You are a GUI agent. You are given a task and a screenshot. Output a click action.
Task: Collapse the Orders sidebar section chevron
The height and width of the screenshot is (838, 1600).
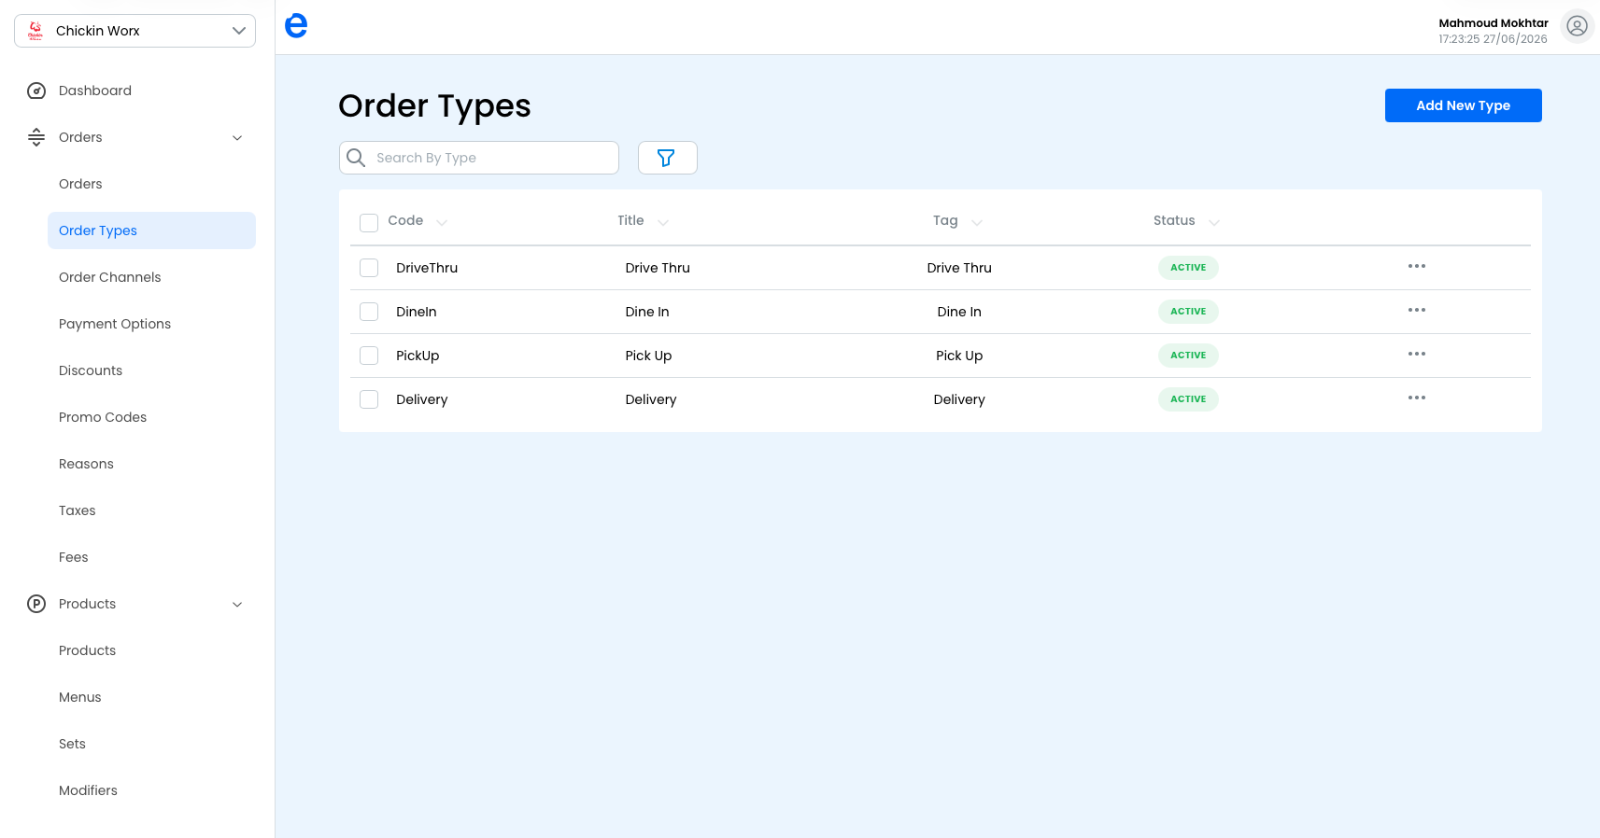point(237,138)
